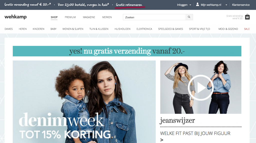Click the Klantenservice link
The image size is (256, 143).
tap(241, 5)
